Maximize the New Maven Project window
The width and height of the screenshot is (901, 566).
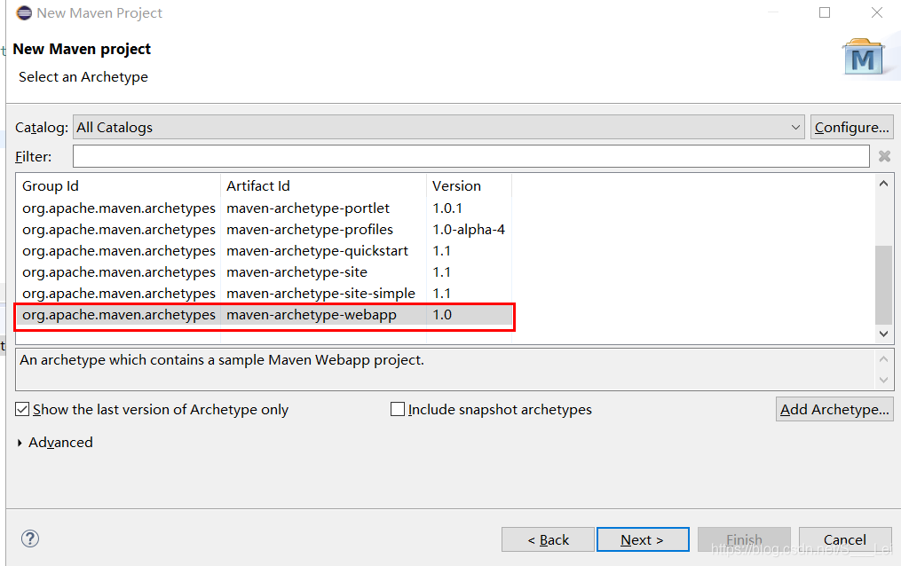click(825, 12)
